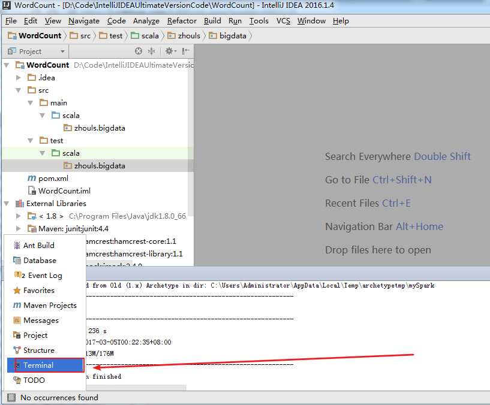The image size is (490, 405).
Task: Click zhouls breadcrumb in navigation bar
Action: pos(184,36)
